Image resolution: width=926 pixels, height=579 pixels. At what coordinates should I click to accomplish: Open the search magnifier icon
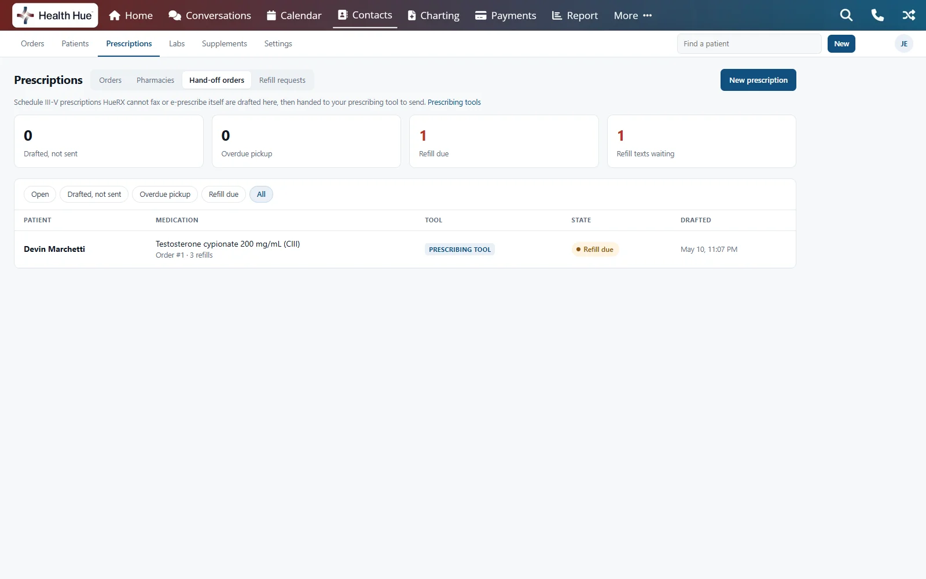[x=846, y=16]
